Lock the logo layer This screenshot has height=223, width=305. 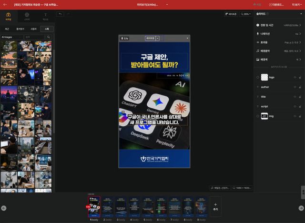point(300,77)
